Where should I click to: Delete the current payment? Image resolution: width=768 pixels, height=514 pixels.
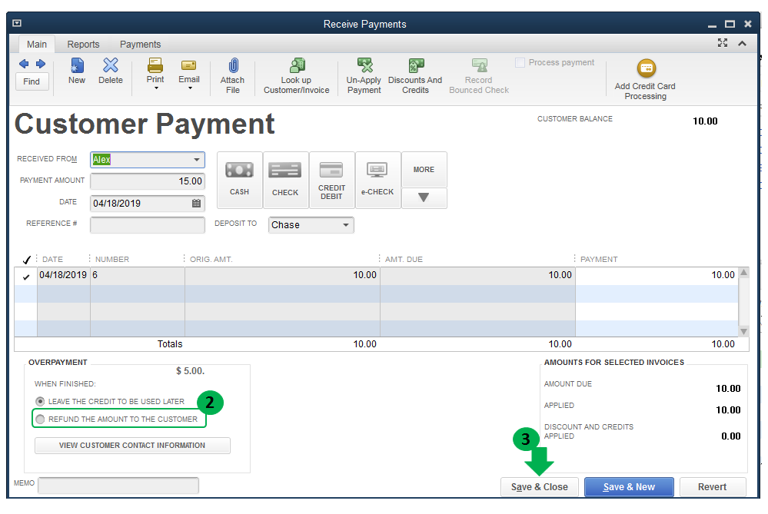(111, 71)
